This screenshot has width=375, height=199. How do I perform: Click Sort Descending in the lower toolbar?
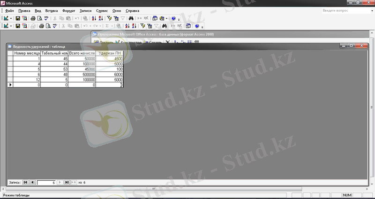pos(134,26)
